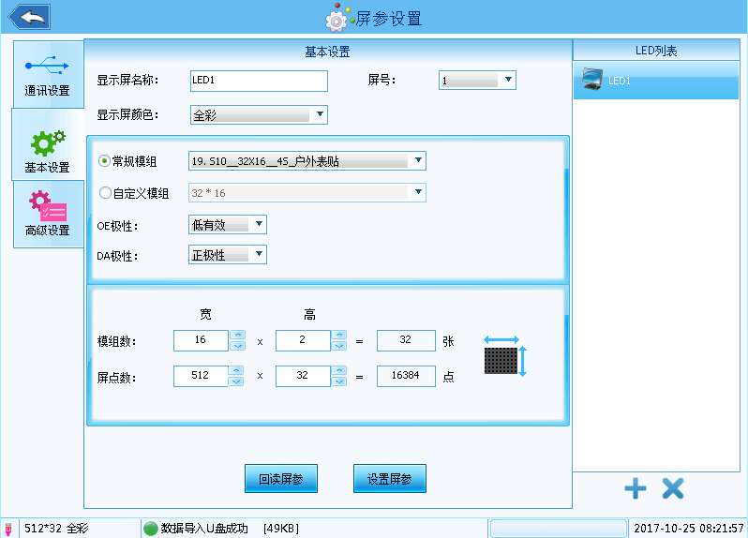
Task: Open the 高级设置 tab
Action: point(47,214)
